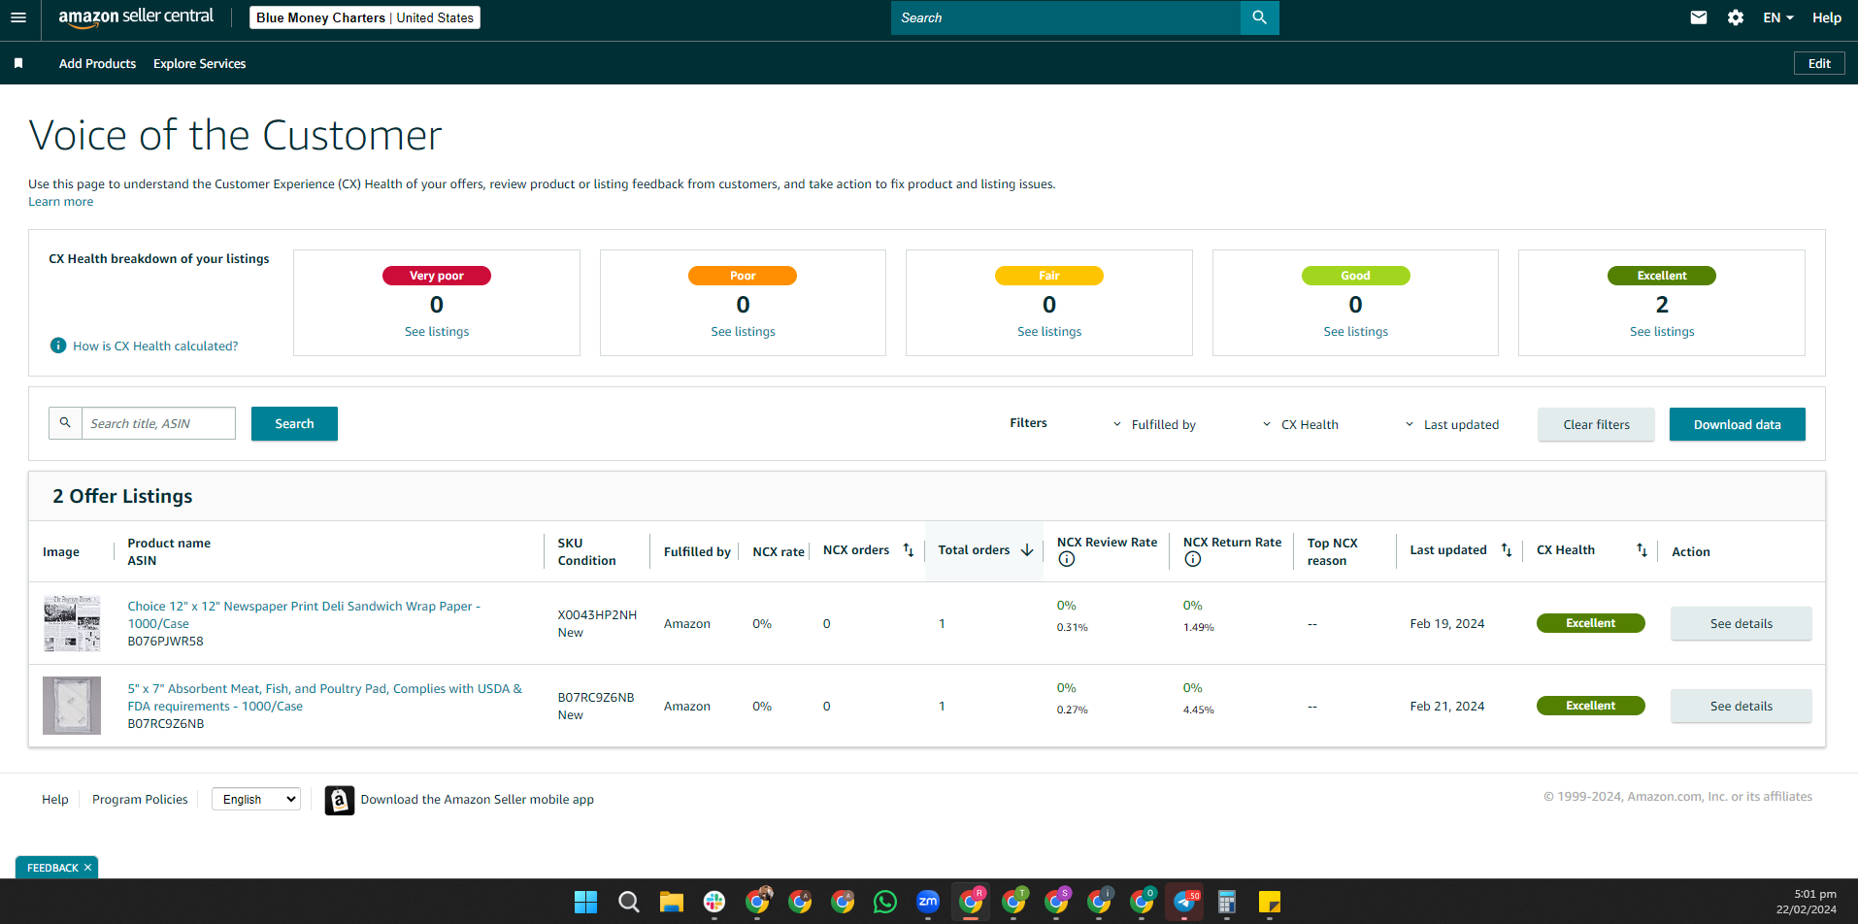Open Sticky Notes from taskbar
The height and width of the screenshot is (924, 1858).
1270,902
